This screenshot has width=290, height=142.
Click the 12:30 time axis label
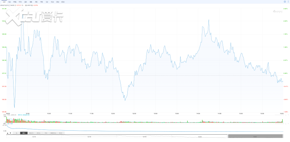pyautogui.click(x=134, y=114)
